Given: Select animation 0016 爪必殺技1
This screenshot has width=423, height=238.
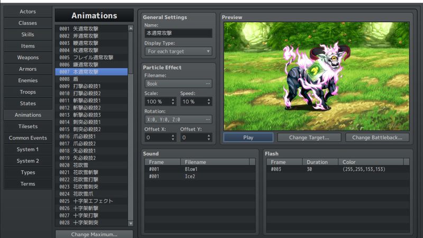Looking at the screenshot, I should pyautogui.click(x=91, y=136).
